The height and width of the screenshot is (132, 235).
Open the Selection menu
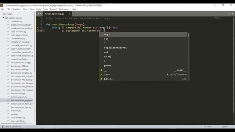17,9
